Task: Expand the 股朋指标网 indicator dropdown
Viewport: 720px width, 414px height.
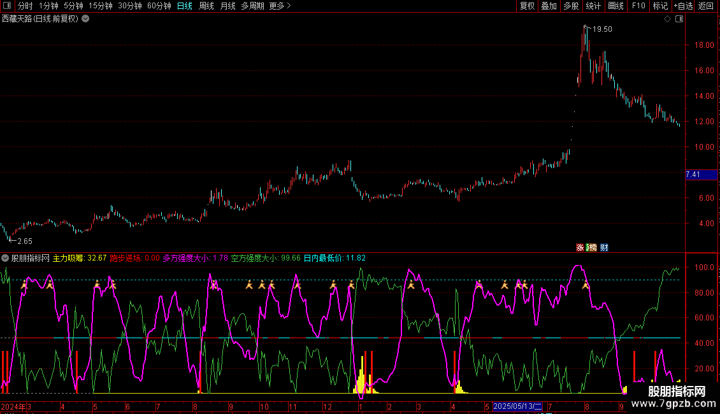Action: tap(5, 259)
